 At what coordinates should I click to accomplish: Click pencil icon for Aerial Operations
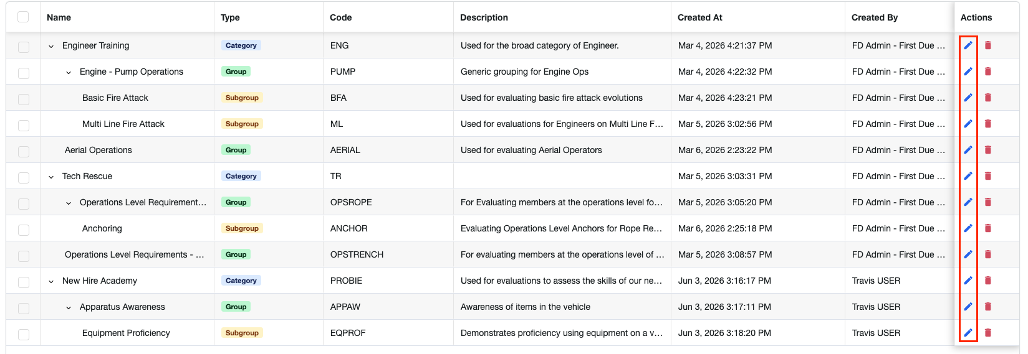(x=968, y=150)
